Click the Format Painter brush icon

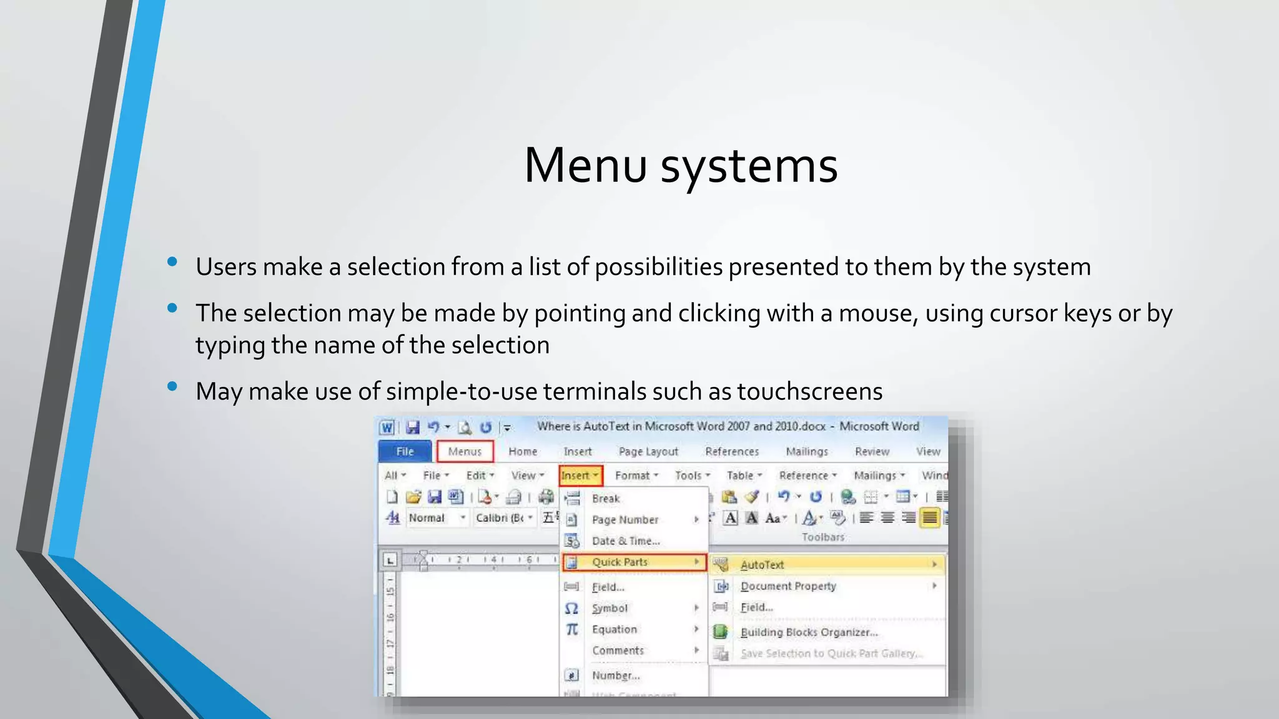pyautogui.click(x=752, y=497)
